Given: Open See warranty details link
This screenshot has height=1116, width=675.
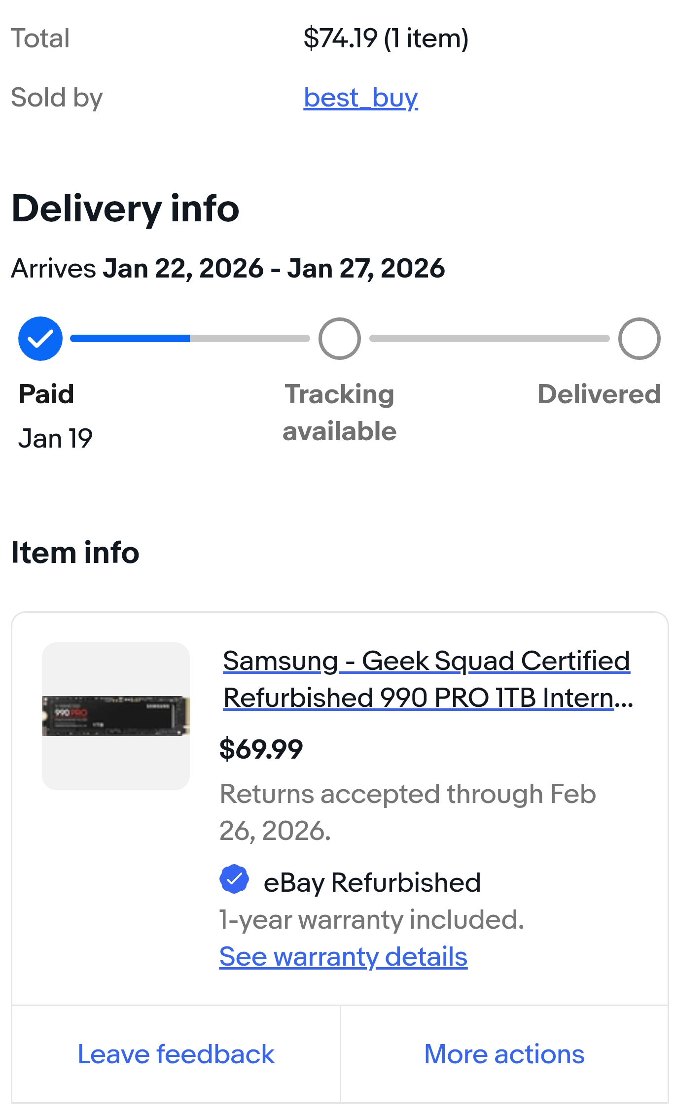Looking at the screenshot, I should (343, 957).
